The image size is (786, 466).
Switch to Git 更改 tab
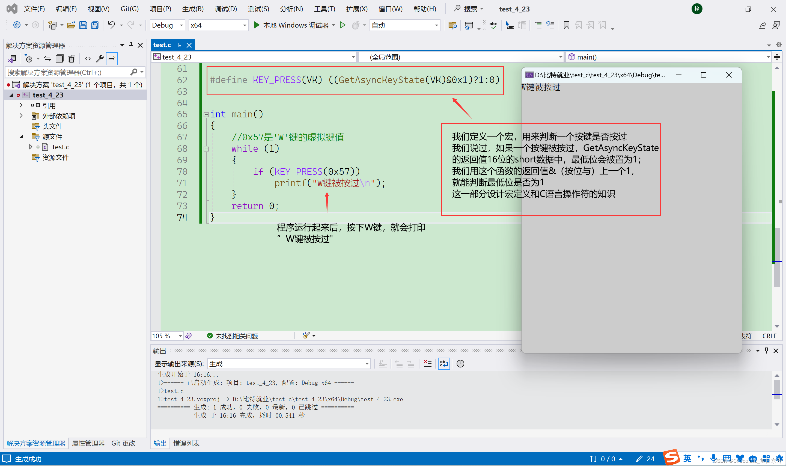123,443
